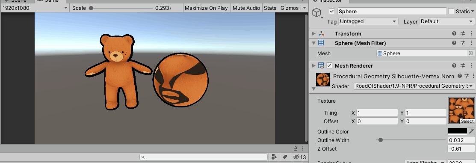The image size is (476, 163).
Task: Click the Tiling X value field
Action: coord(377,113)
